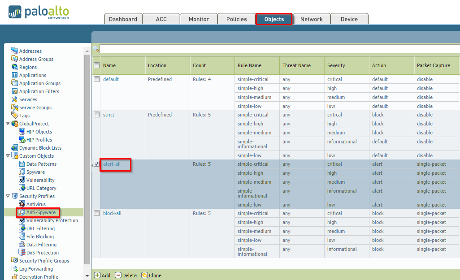
Task: Click the Antivirus profile icon
Action: [x=22, y=204]
